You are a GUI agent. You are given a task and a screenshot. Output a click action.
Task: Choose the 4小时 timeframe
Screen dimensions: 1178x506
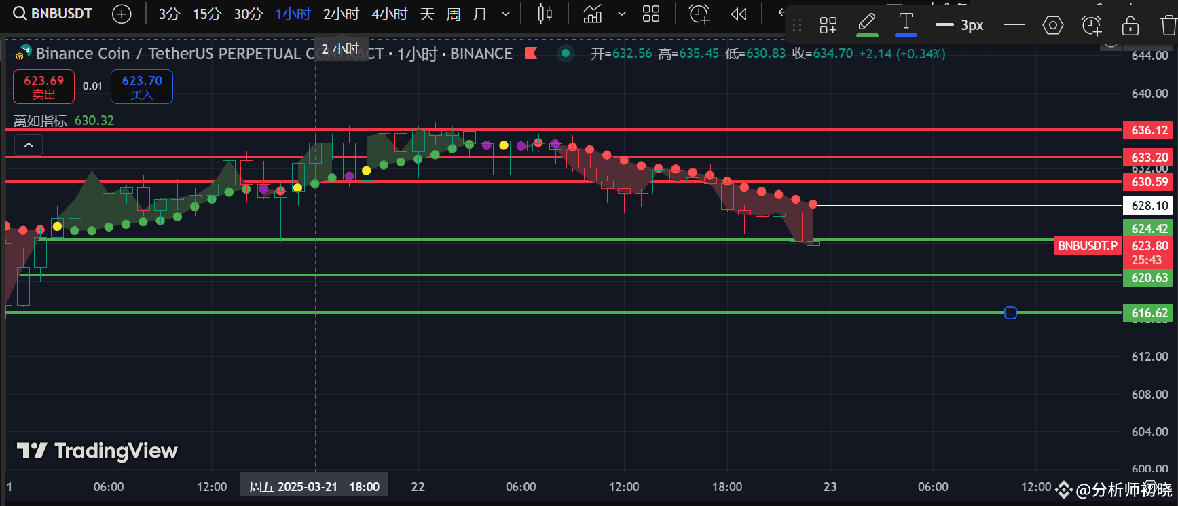(x=389, y=14)
